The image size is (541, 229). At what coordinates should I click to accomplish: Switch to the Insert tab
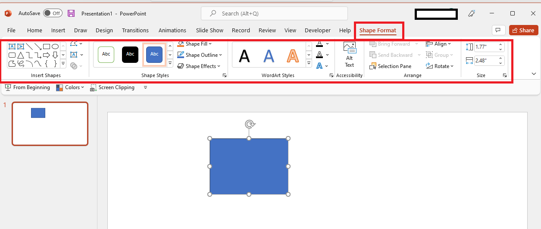(x=58, y=31)
